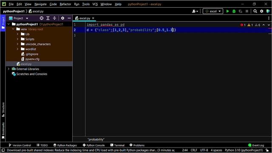Open the TODO tool window
Image resolution: width=272 pixels, height=153 pixels.
(42, 145)
